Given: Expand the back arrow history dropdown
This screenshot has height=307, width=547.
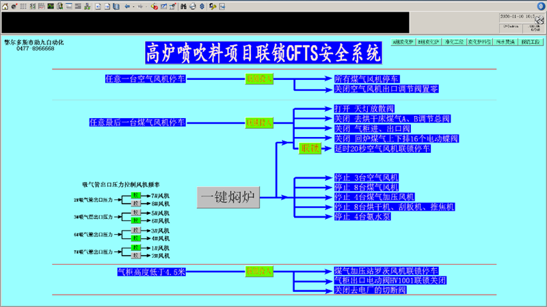Looking at the screenshot, I should pyautogui.click(x=133, y=7).
